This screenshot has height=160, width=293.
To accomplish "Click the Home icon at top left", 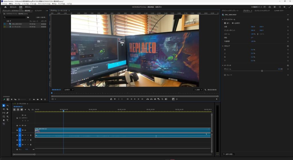I will [x=5, y=7].
